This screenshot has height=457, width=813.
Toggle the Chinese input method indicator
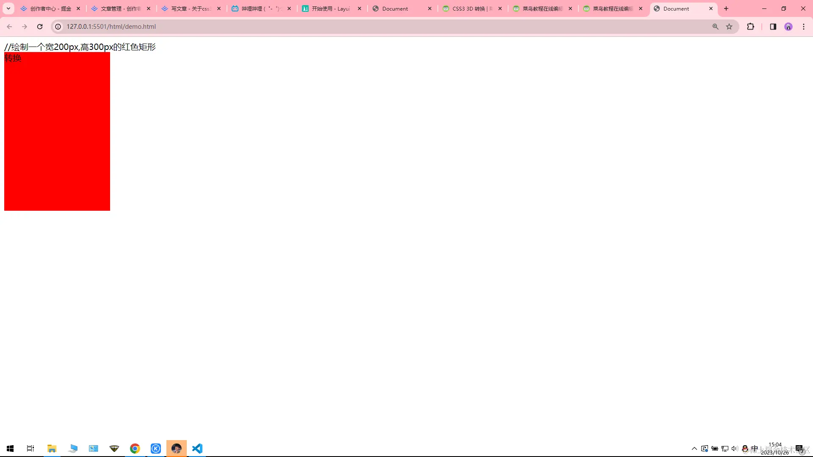pos(755,449)
